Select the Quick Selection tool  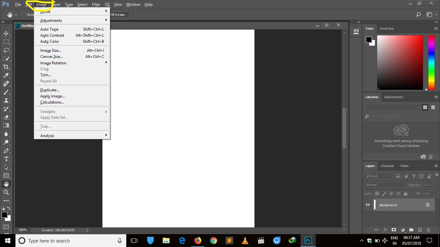click(x=6, y=59)
